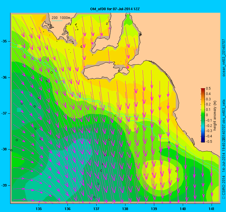Click longitude label 135 on the bottom axis
The image size is (226, 212).
pos(39,209)
